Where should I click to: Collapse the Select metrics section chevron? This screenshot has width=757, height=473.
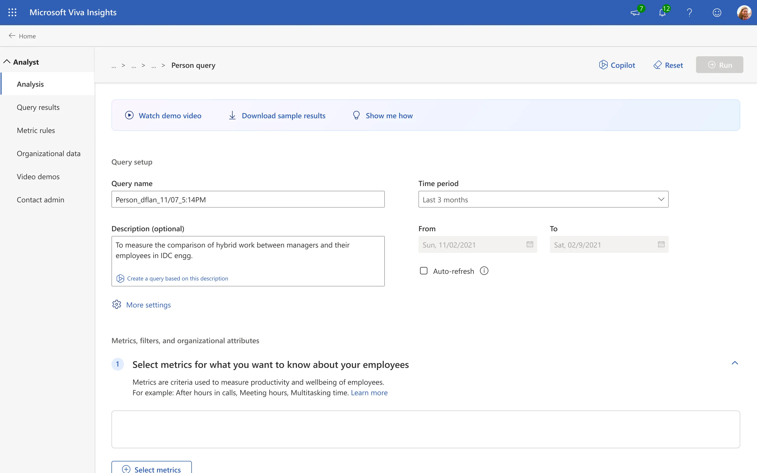pyautogui.click(x=734, y=363)
